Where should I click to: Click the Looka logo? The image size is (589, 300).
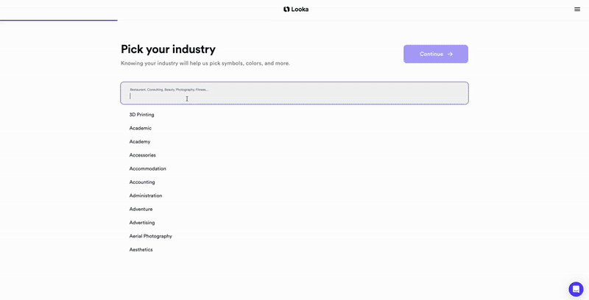[x=295, y=10]
